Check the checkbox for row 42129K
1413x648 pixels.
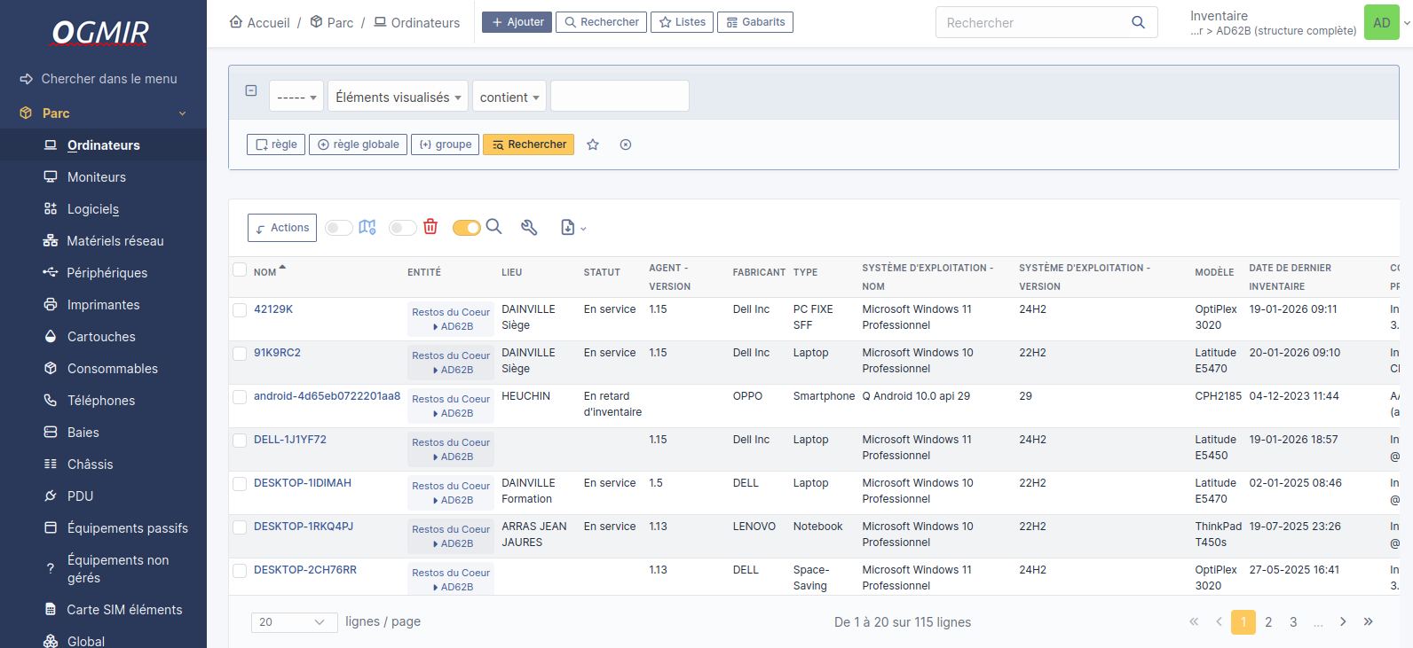[240, 310]
